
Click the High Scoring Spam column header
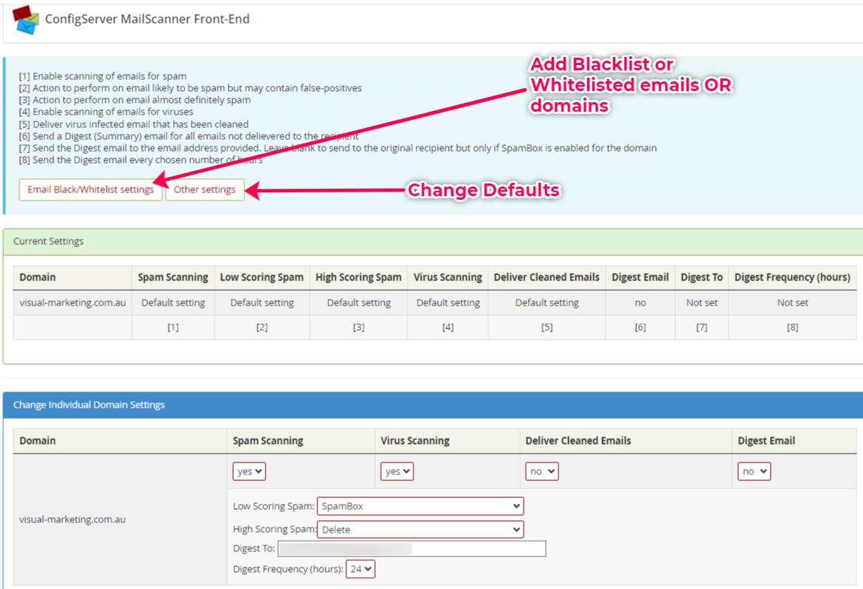pos(359,277)
